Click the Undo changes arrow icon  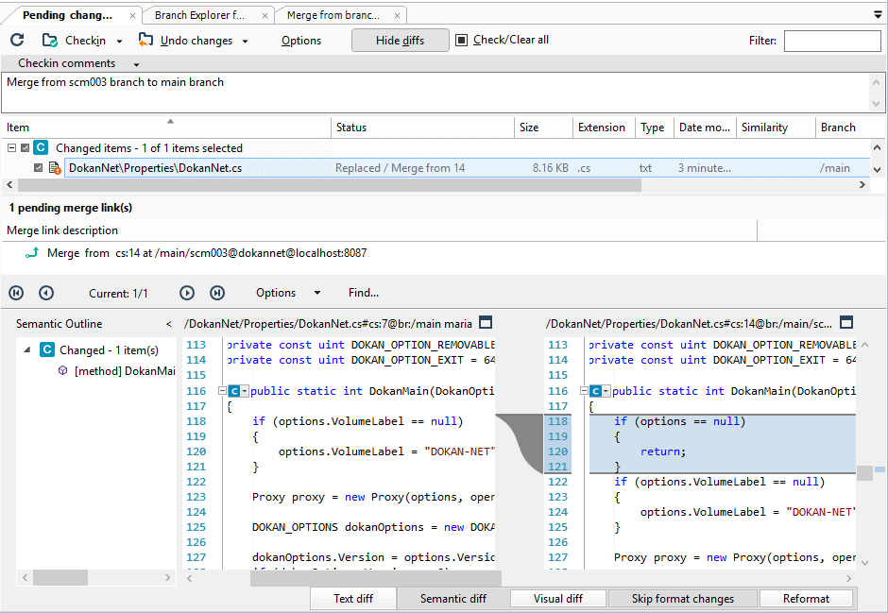pos(145,40)
